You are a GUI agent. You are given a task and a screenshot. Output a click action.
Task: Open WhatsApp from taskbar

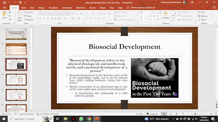pyautogui.click(x=81, y=119)
